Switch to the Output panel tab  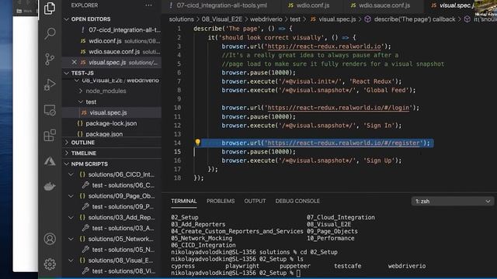[255, 201]
